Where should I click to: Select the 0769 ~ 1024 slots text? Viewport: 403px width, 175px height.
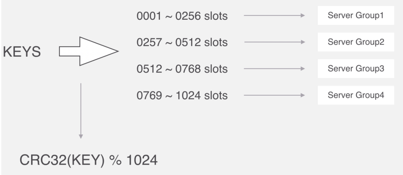coord(182,96)
